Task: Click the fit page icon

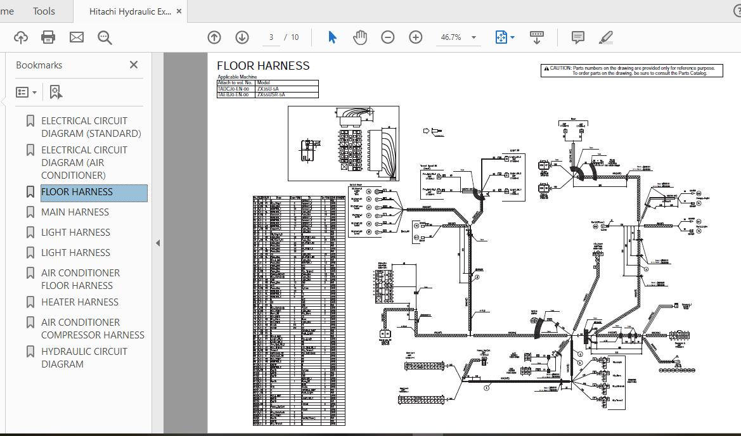Action: click(x=501, y=37)
